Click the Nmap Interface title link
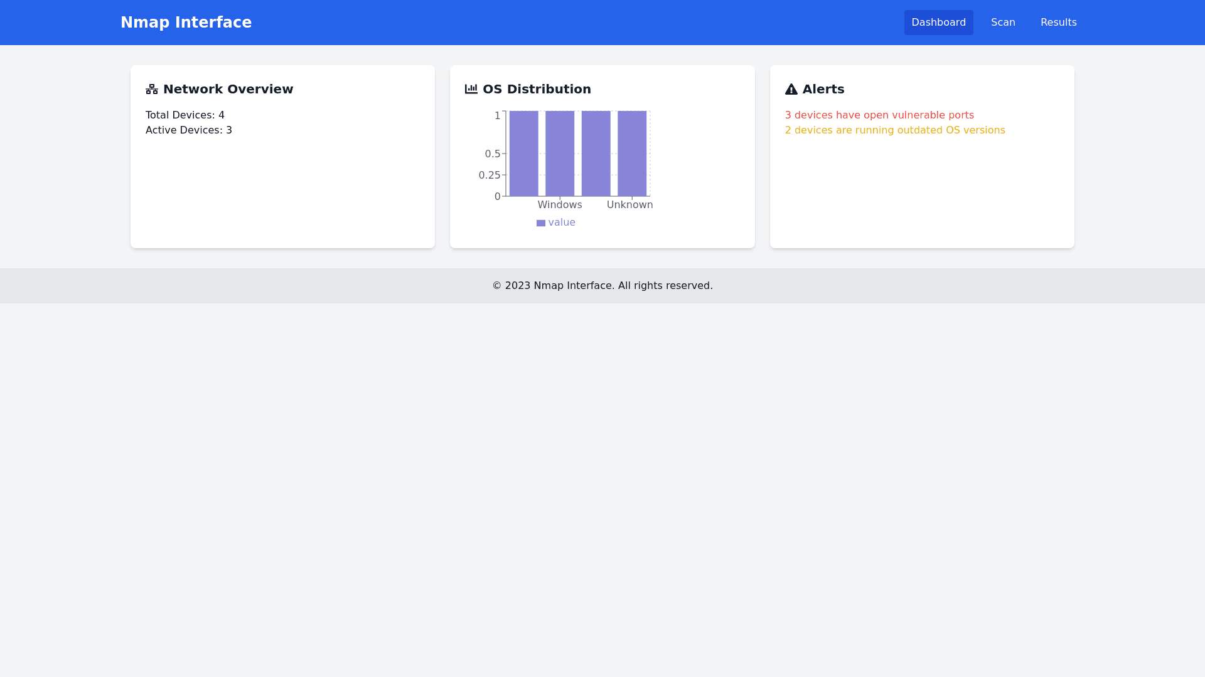This screenshot has width=1205, height=677. tap(186, 23)
